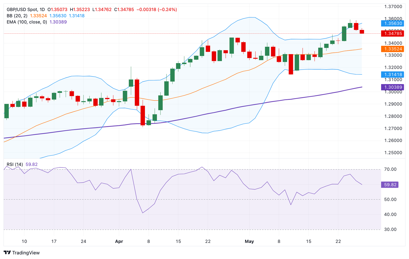
Task: Click the 70.00 RSI level label
Action: point(390,169)
